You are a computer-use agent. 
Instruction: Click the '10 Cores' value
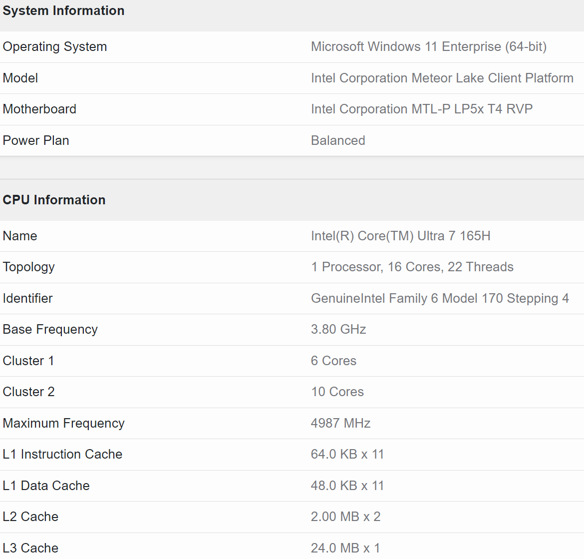pos(337,392)
